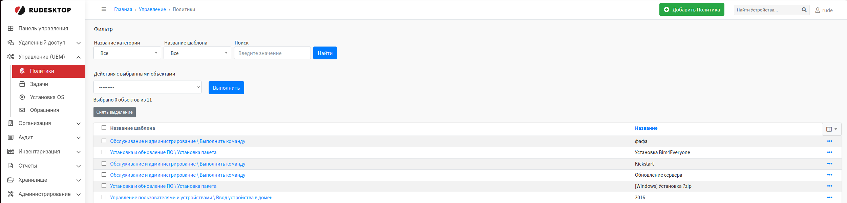
Task: Click the device search magnifier icon
Action: click(804, 10)
